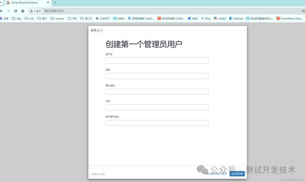Open the 第三方 bookmark folder
This screenshot has height=182, width=305.
click(86, 18)
